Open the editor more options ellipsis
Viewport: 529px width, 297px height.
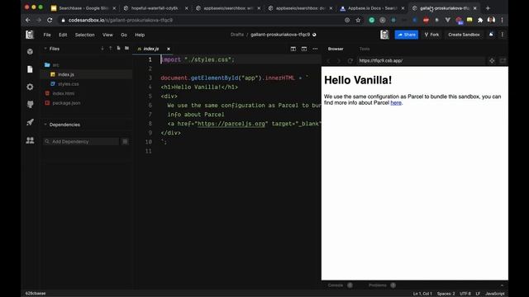(315, 49)
